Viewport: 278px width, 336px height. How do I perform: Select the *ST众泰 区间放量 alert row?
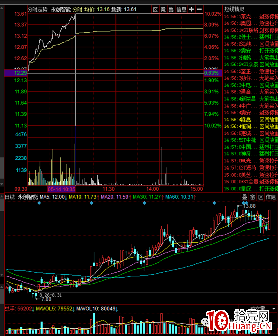(251, 65)
